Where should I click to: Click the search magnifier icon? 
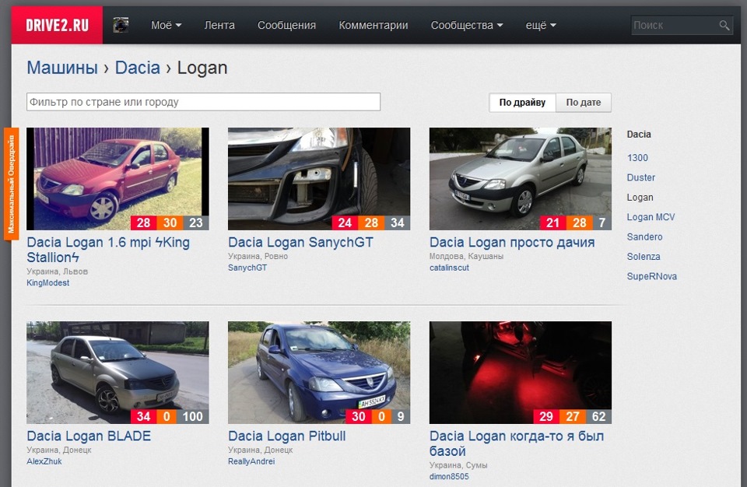pos(724,25)
